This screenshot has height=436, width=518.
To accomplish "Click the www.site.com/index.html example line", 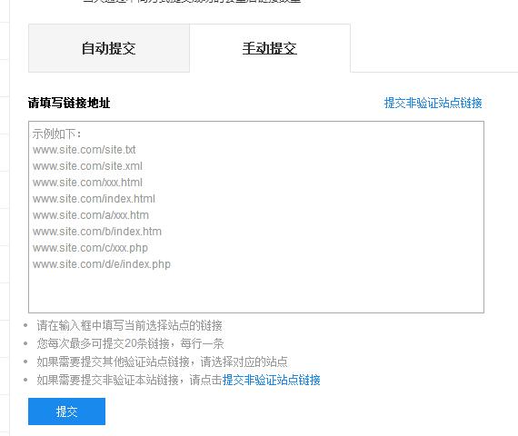I will (94, 199).
